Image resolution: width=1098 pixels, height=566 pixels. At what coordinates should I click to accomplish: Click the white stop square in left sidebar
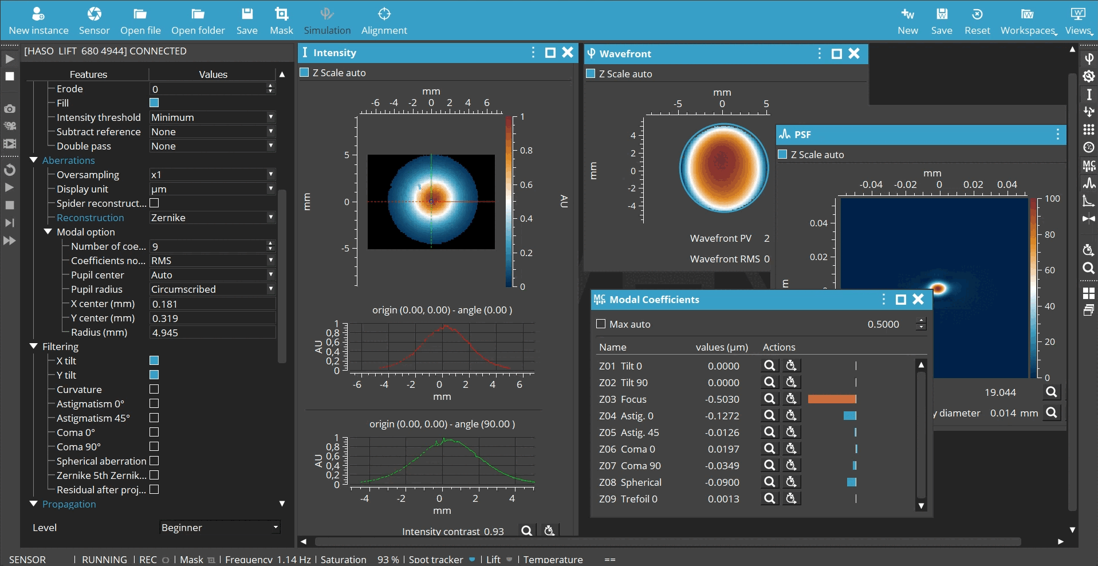[10, 76]
